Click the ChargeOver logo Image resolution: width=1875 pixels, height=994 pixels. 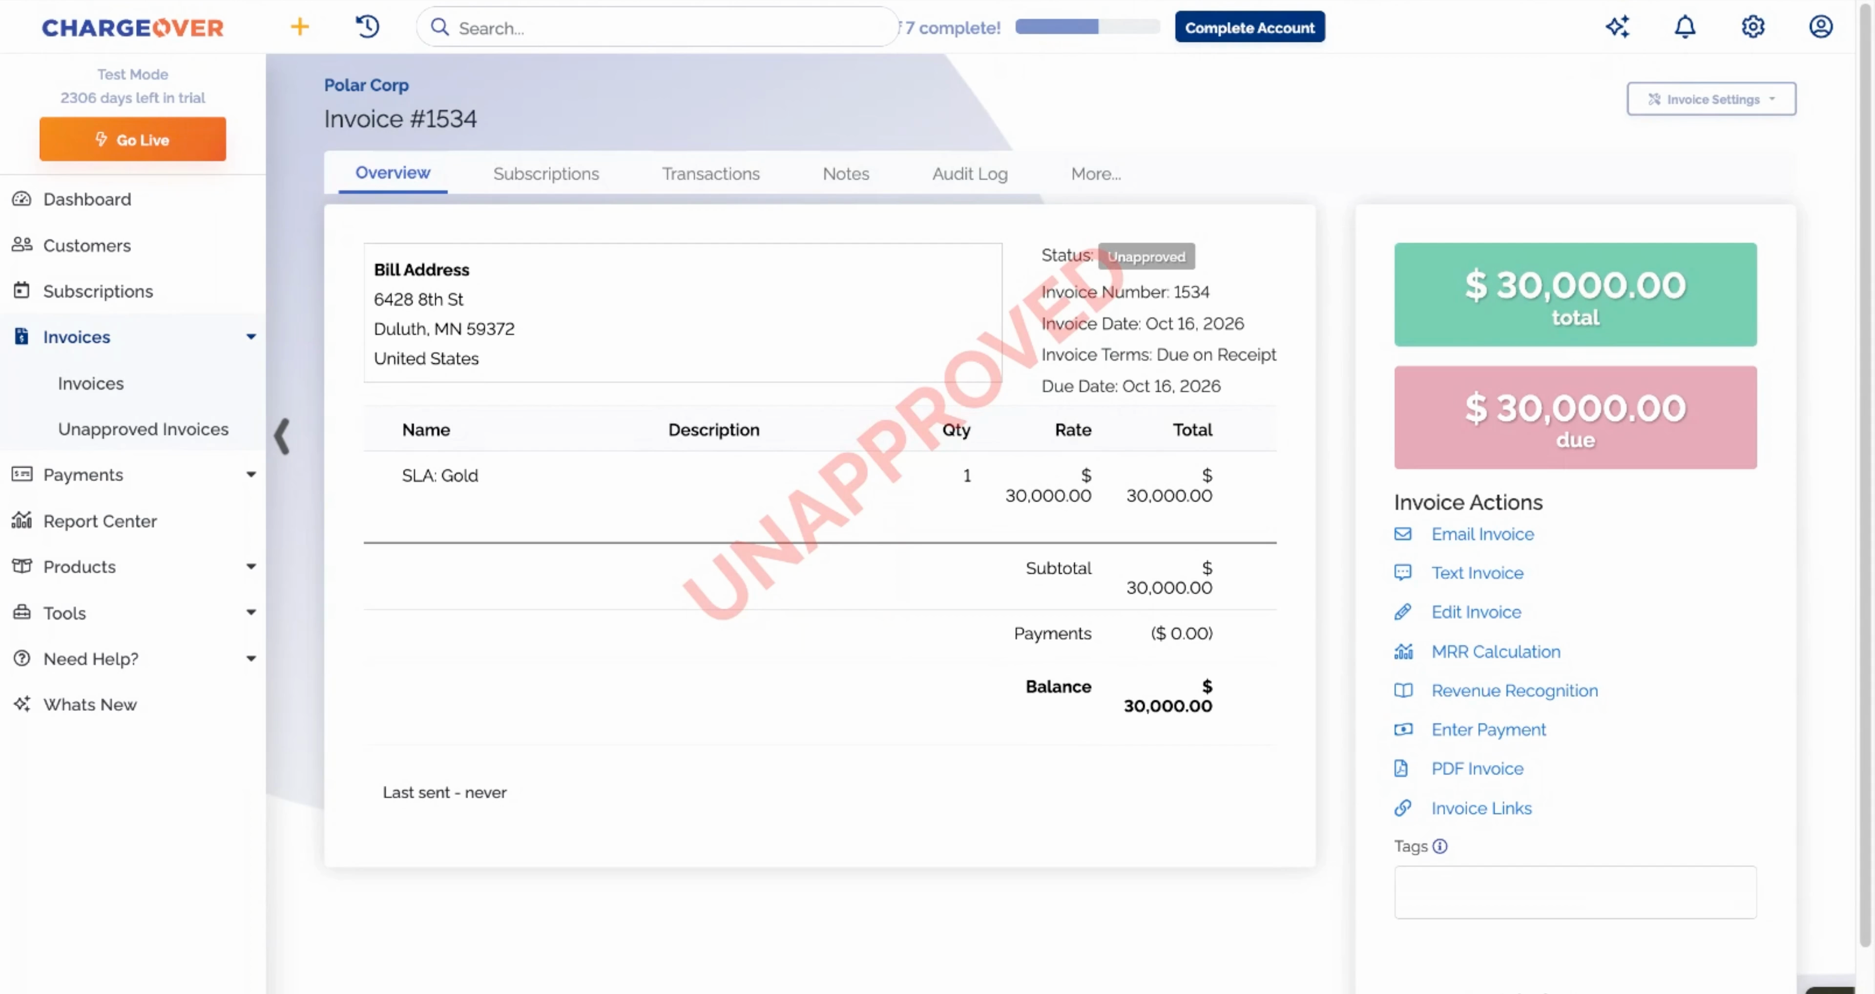[132, 28]
